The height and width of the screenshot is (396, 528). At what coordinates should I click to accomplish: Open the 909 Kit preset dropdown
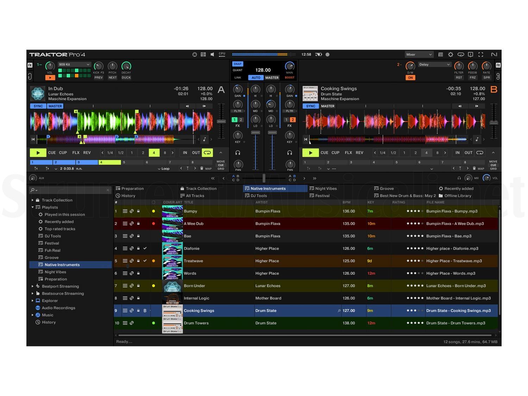point(74,64)
